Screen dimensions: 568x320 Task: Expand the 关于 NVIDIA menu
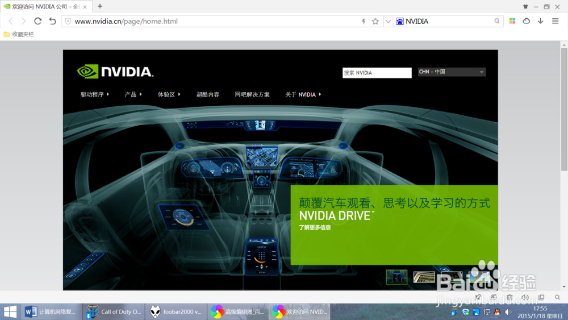tap(303, 94)
